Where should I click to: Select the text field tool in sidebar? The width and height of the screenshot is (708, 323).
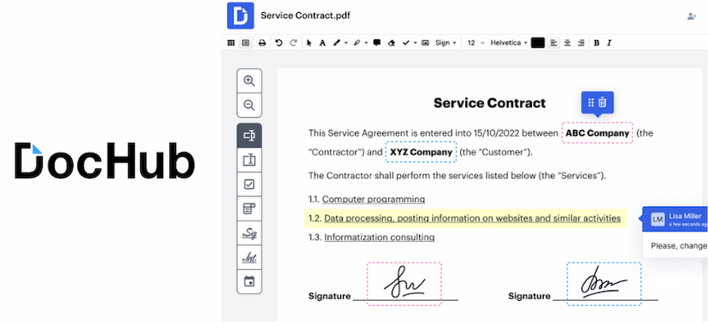[249, 135]
